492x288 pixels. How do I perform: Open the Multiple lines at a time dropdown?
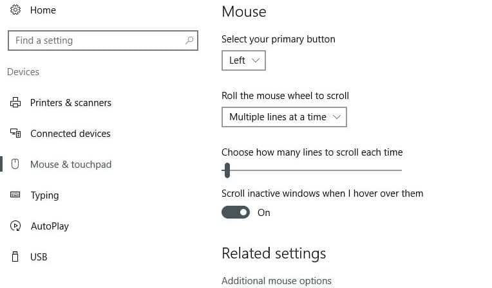coord(284,117)
